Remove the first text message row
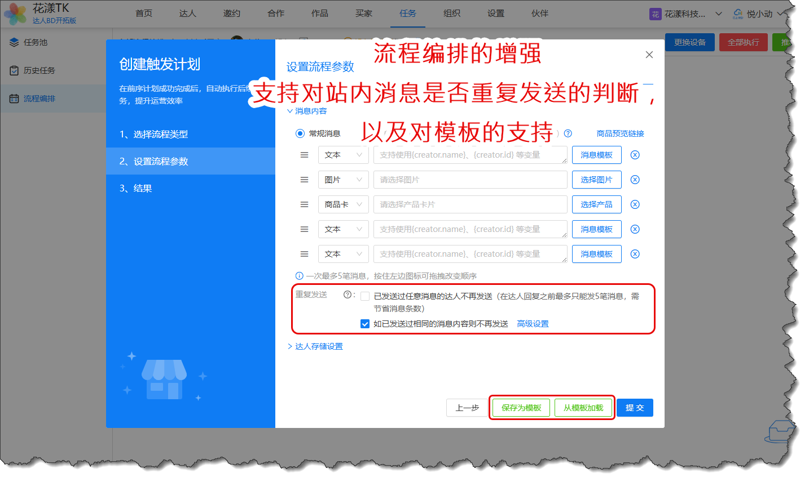 pyautogui.click(x=635, y=155)
